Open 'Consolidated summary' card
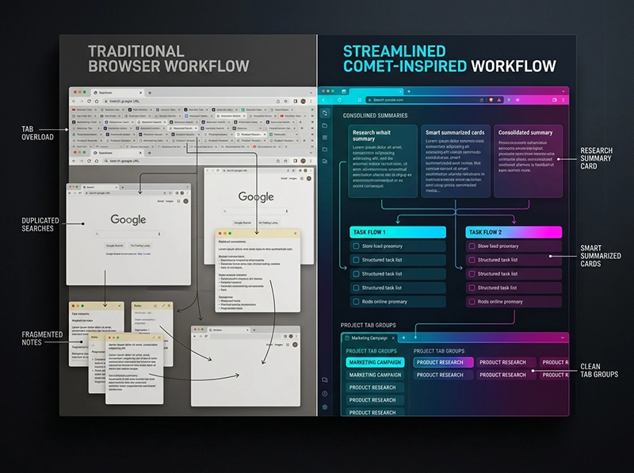Viewport: 634px width, 473px height. pos(528,161)
